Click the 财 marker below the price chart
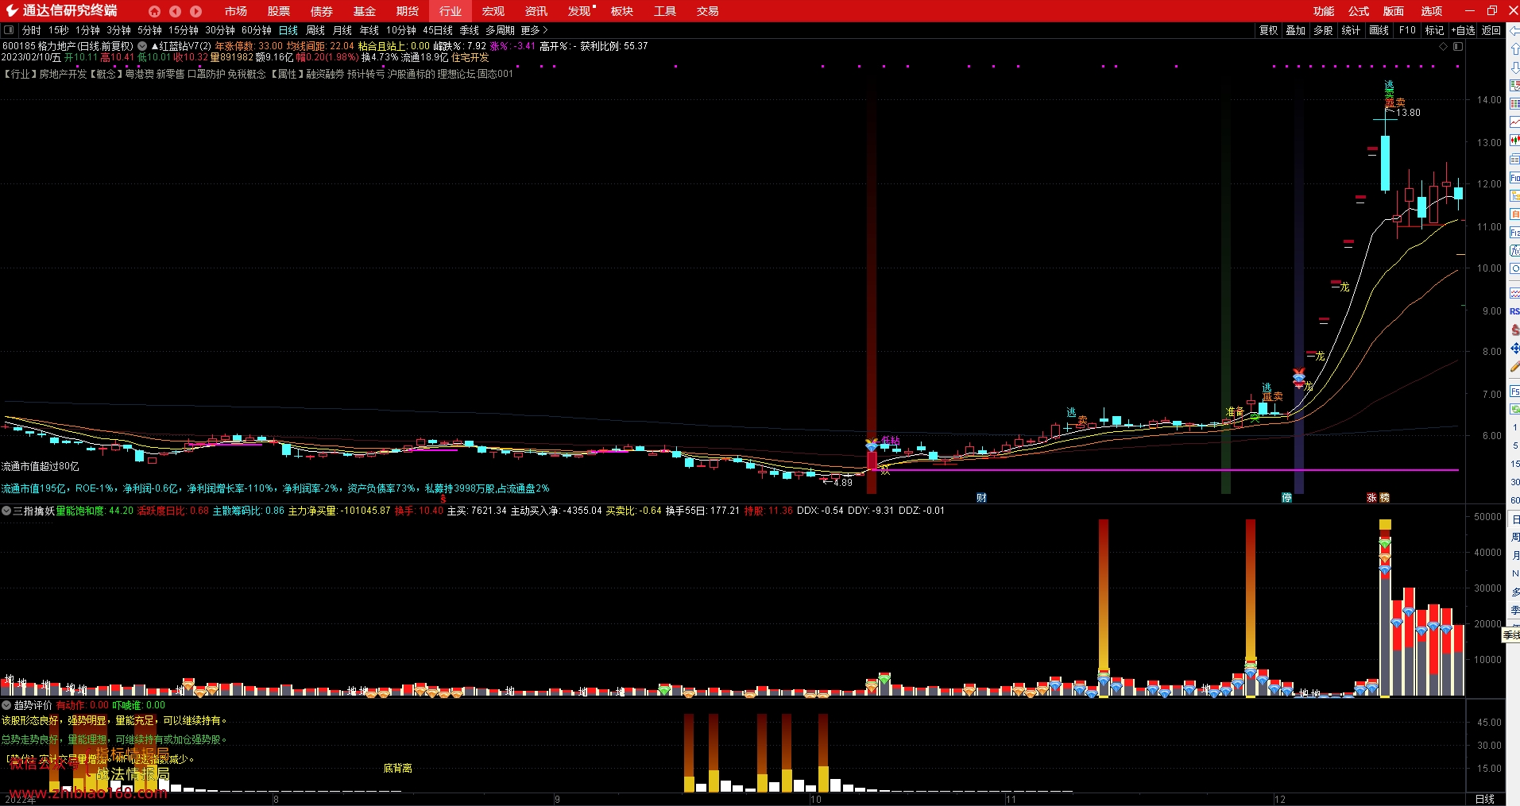The image size is (1520, 806). tap(982, 498)
